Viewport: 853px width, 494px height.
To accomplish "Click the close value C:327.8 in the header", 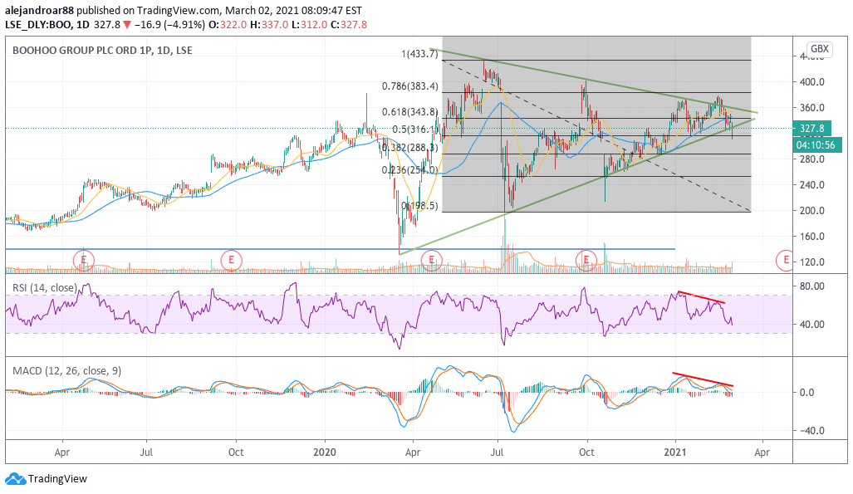I will [x=349, y=24].
